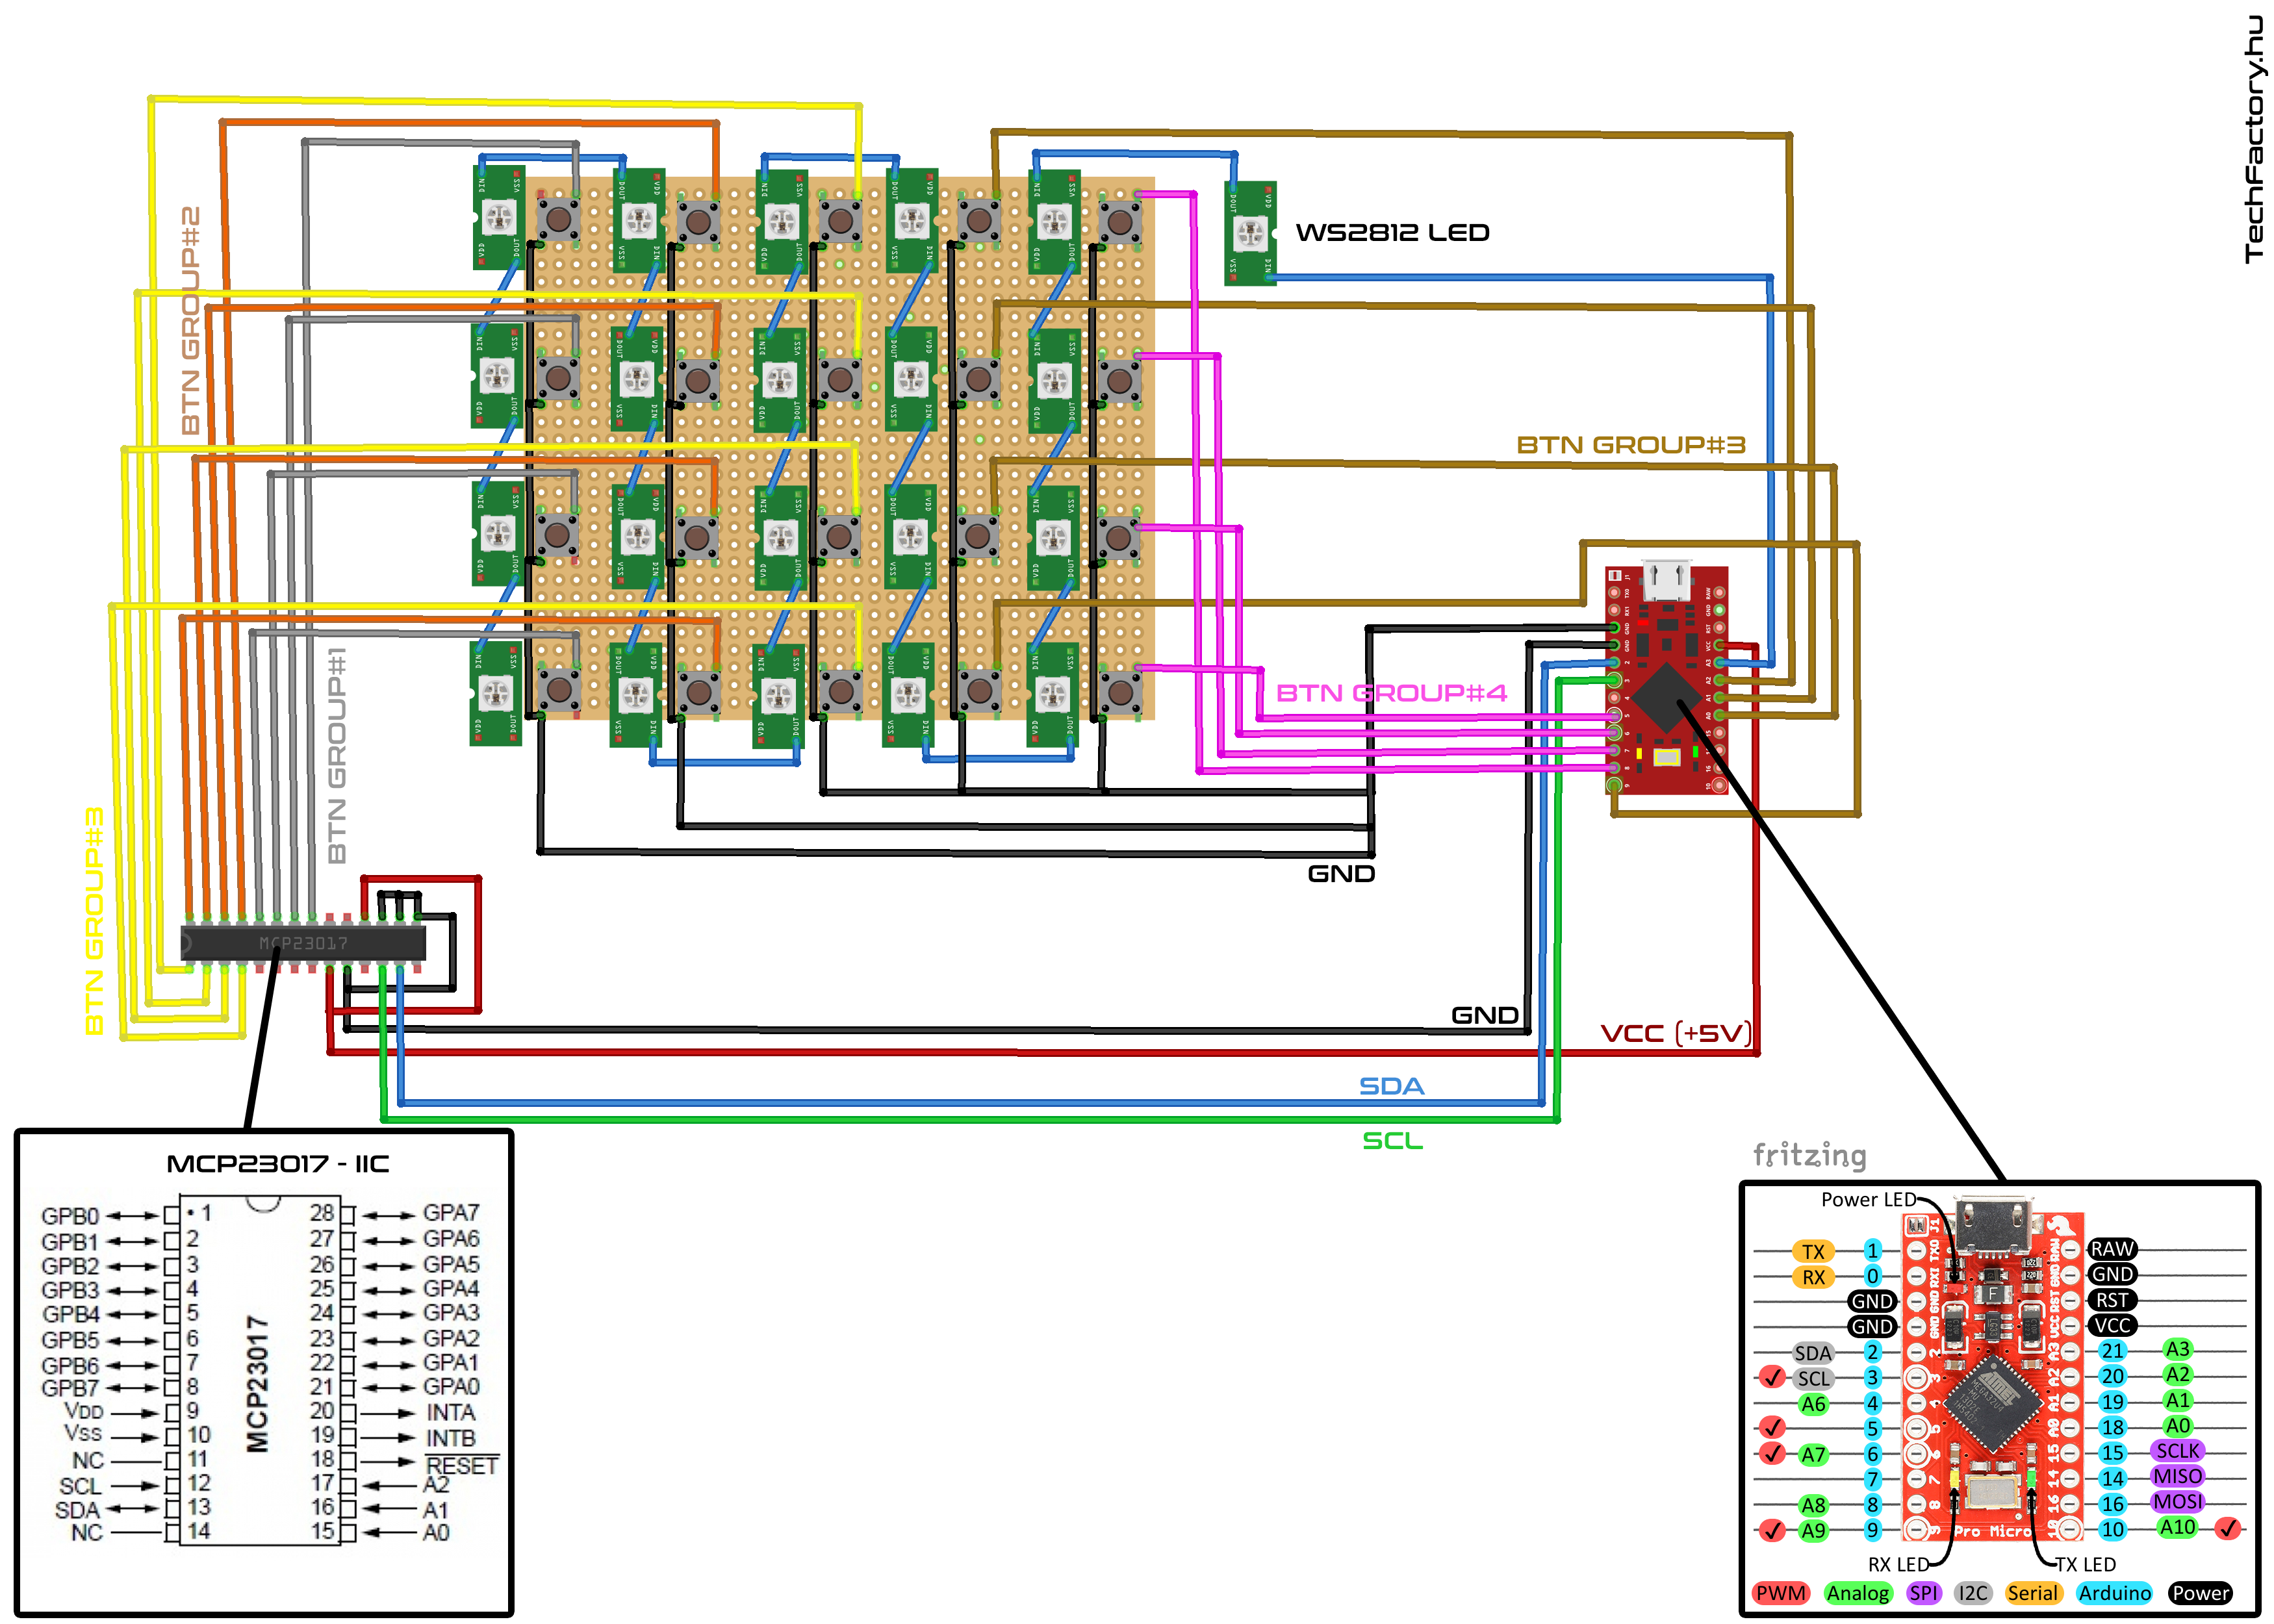Click the orange Serial legend badge
The image size is (2274, 1624).
click(2033, 1593)
